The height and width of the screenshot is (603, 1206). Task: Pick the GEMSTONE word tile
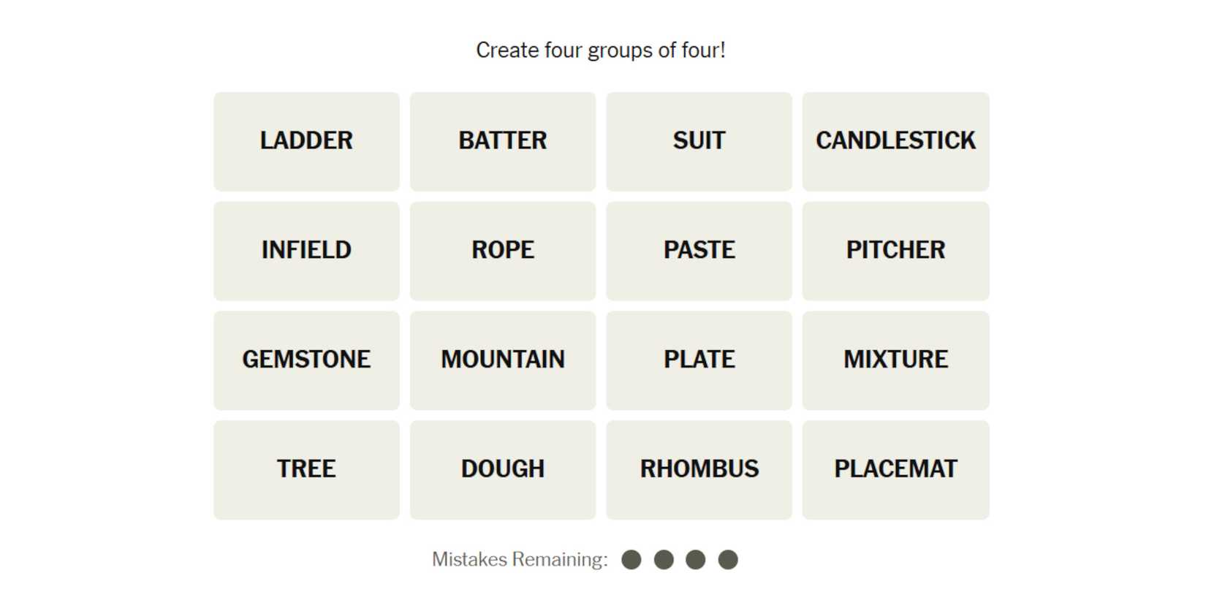pyautogui.click(x=306, y=360)
